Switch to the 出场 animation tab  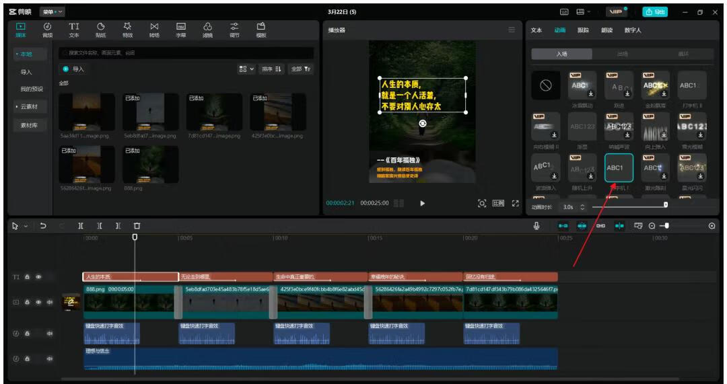click(622, 54)
